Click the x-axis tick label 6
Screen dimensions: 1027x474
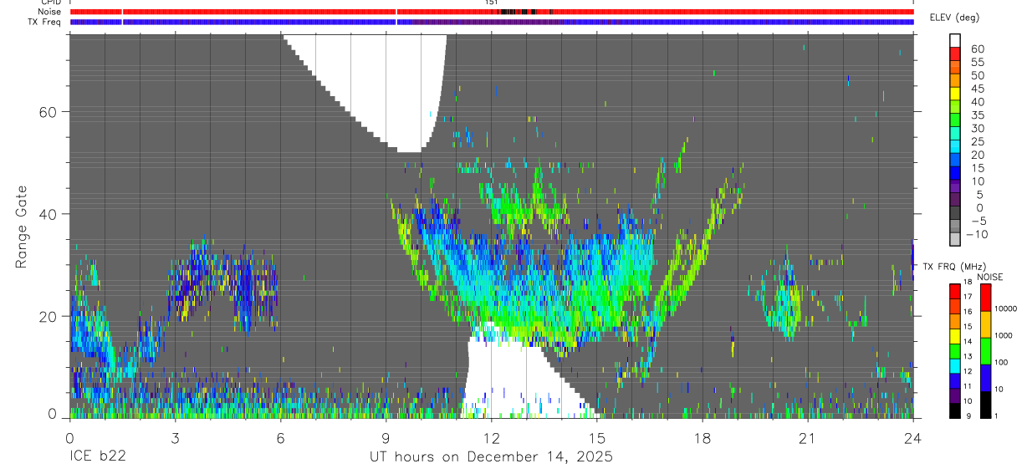pyautogui.click(x=280, y=437)
